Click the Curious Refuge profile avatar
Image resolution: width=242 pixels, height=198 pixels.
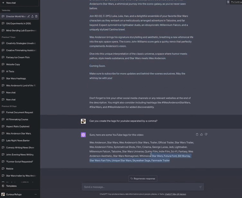pos(3,194)
